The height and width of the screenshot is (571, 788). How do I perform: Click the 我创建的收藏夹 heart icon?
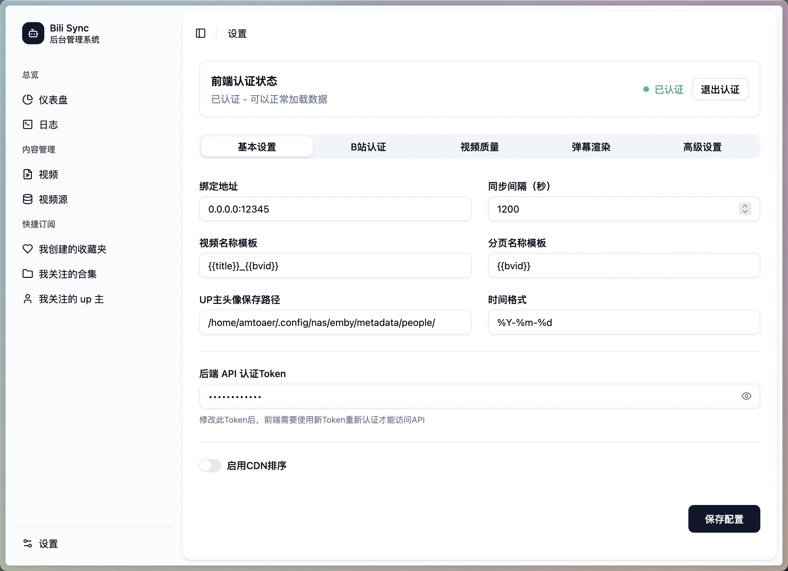click(x=28, y=249)
